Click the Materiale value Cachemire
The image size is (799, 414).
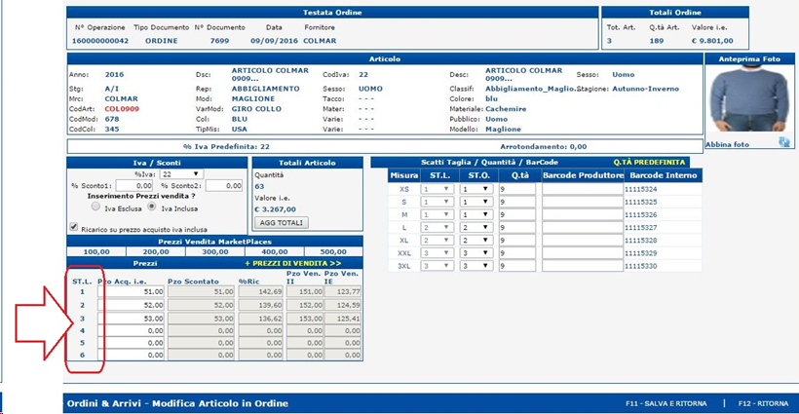point(506,109)
